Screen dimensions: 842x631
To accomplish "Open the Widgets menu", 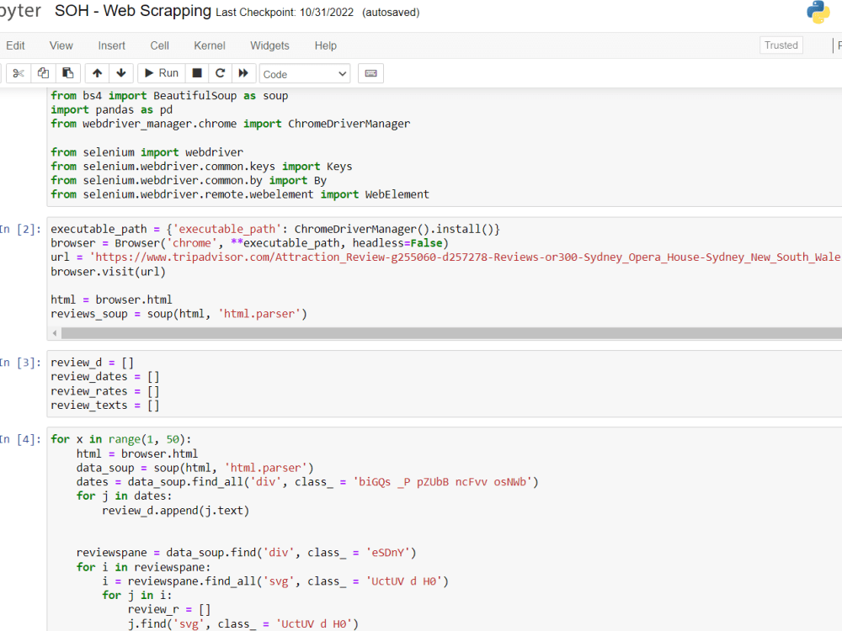I will (269, 45).
